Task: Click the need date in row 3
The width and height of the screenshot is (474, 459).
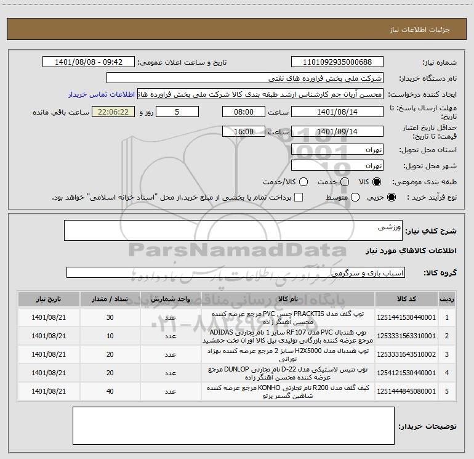Action: [x=49, y=354]
